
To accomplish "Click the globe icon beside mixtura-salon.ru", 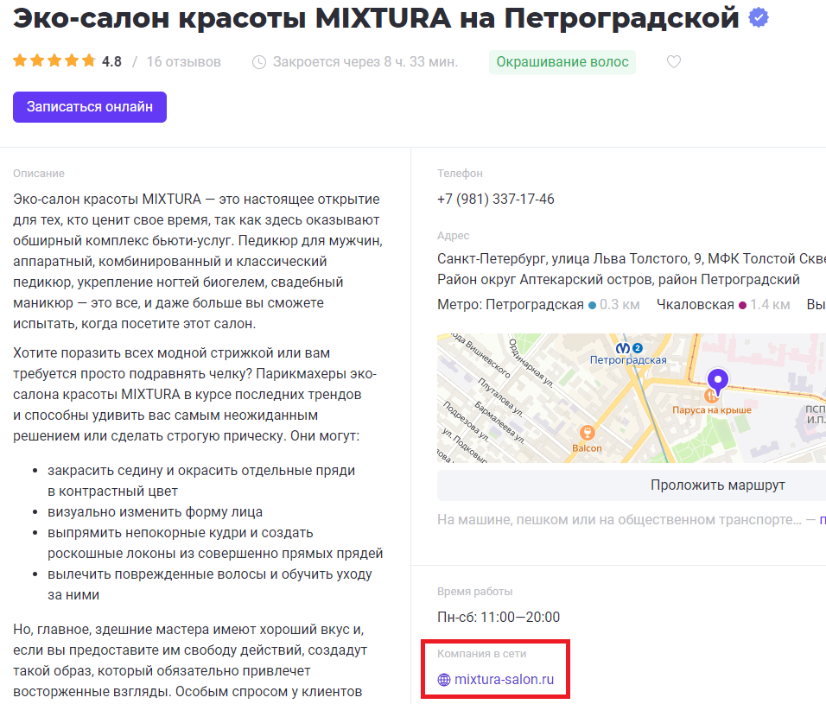I will click(x=443, y=679).
